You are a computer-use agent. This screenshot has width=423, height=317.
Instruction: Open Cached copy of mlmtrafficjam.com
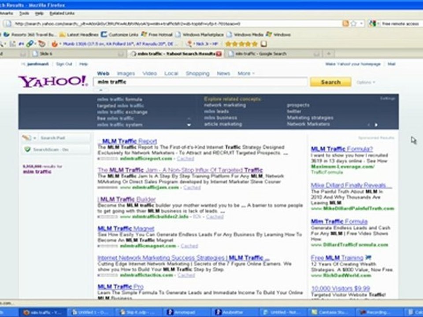pos(192,188)
